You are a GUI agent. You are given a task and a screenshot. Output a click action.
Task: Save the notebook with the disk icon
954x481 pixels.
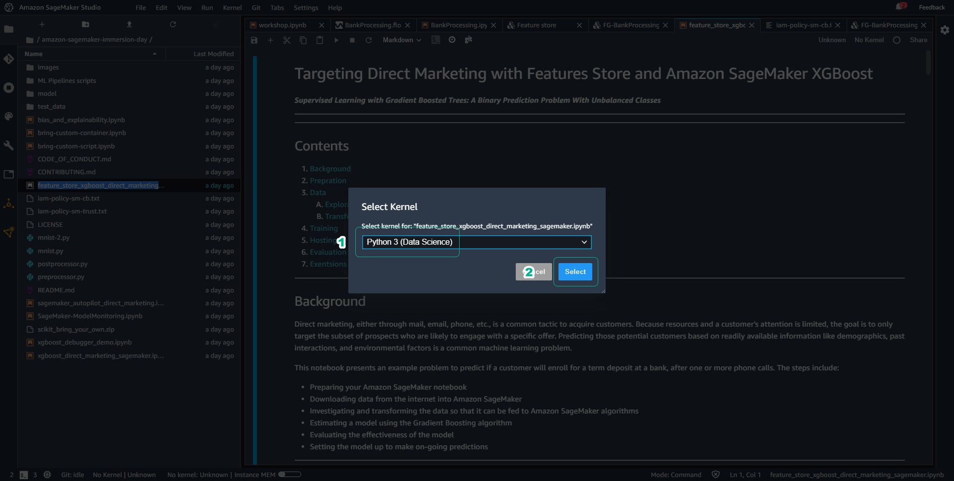[254, 40]
